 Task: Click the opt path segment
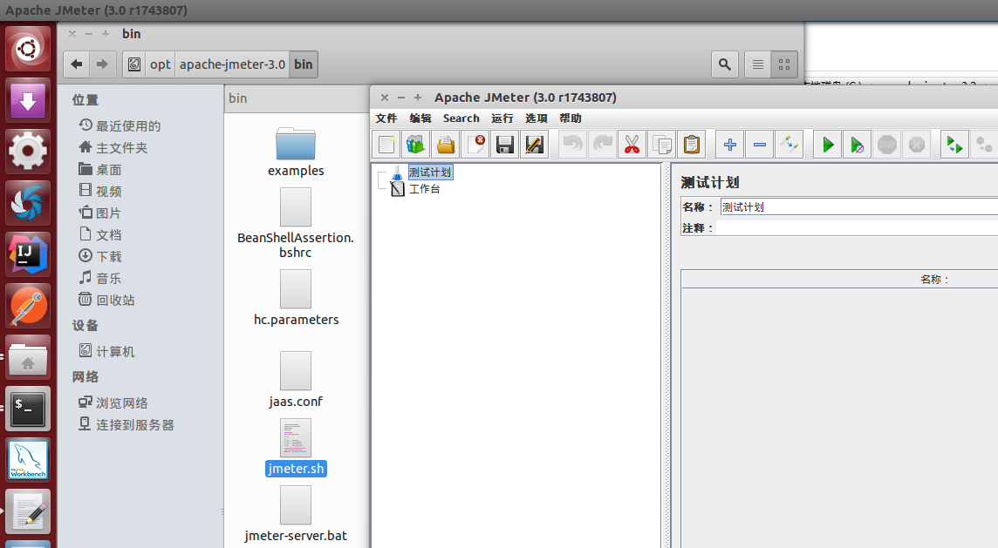click(161, 64)
